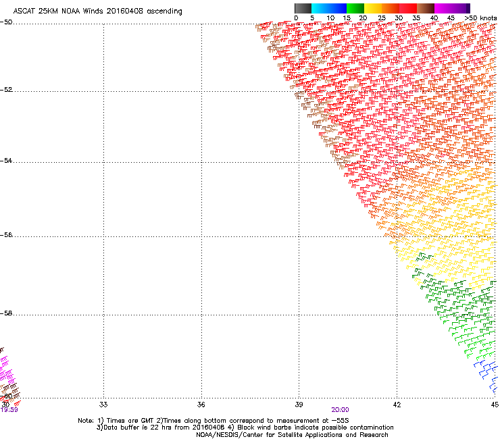Click the red 30-35 knots legend segment
The width and height of the screenshot is (500, 439).
408,8
